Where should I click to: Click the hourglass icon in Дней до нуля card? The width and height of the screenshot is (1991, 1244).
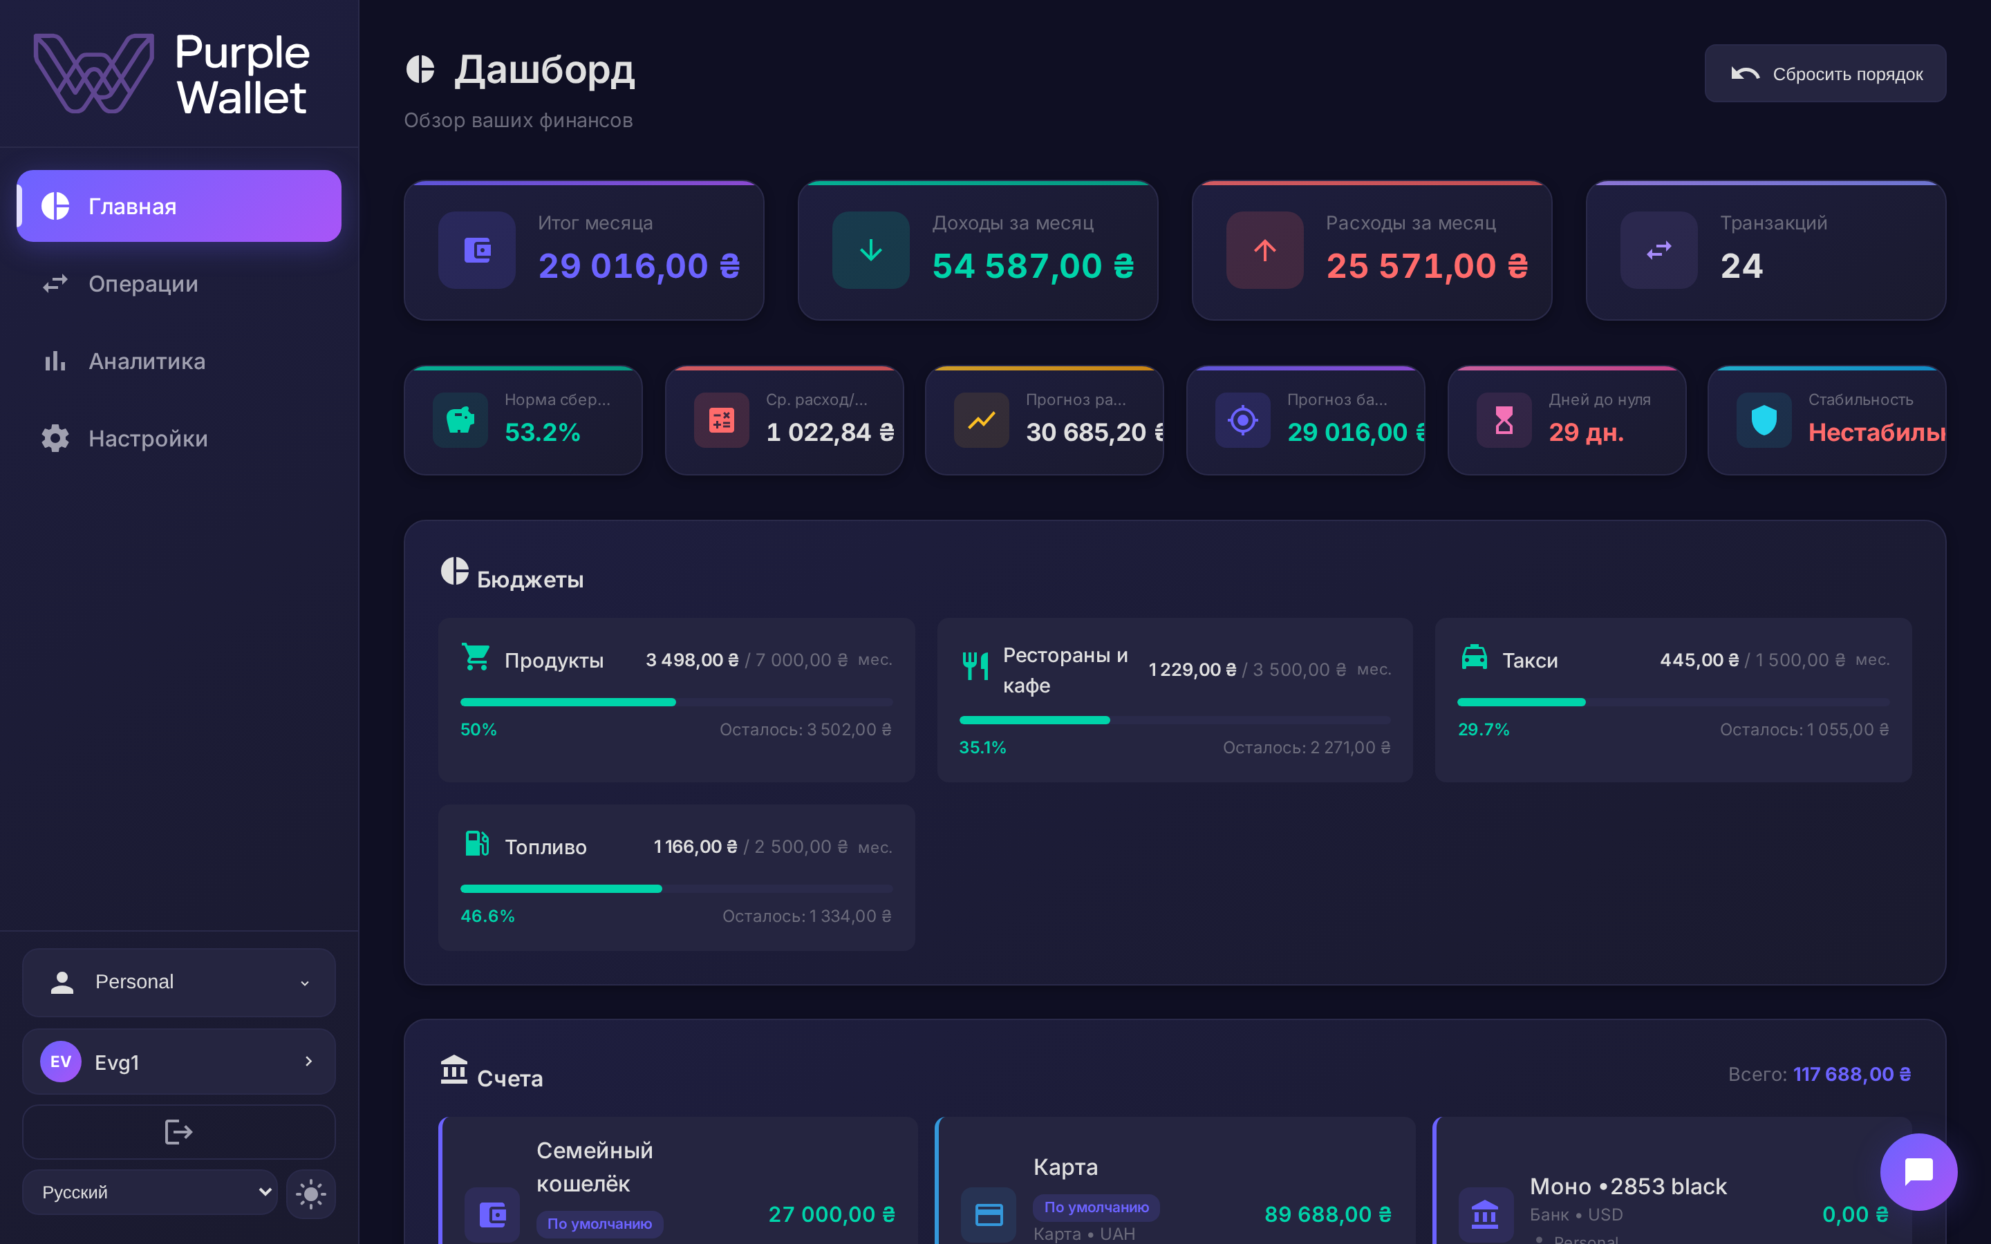1504,420
